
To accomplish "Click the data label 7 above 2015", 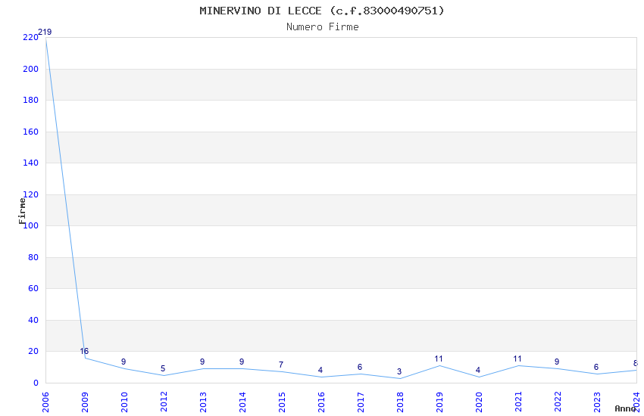I will [x=281, y=365].
